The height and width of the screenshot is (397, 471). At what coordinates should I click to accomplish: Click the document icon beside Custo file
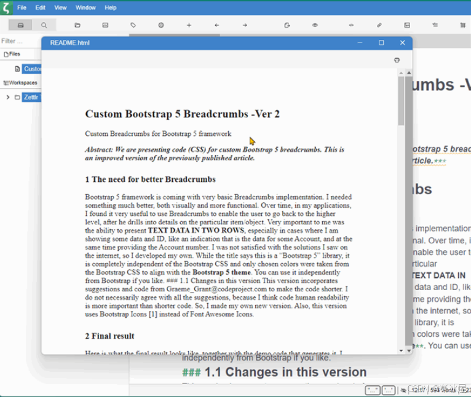pyautogui.click(x=17, y=69)
